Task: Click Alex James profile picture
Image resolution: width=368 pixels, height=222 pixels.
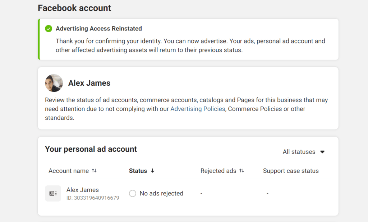Action: (x=54, y=83)
